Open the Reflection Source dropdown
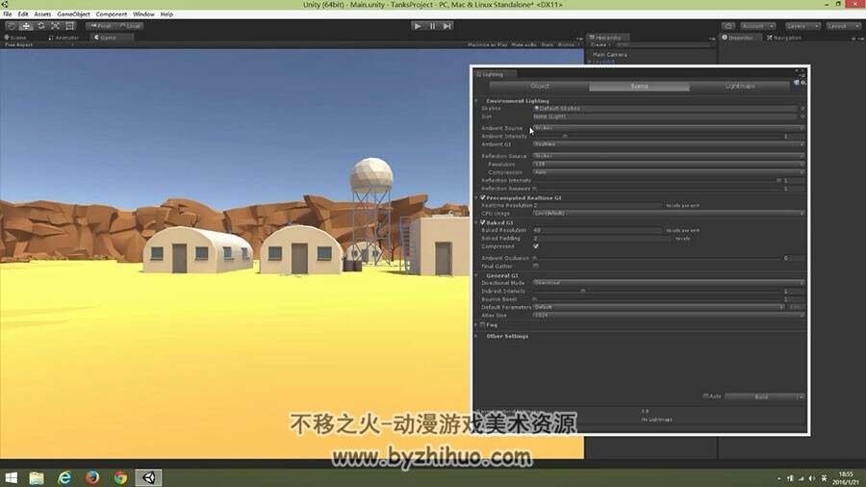The height and width of the screenshot is (487, 866). point(669,156)
